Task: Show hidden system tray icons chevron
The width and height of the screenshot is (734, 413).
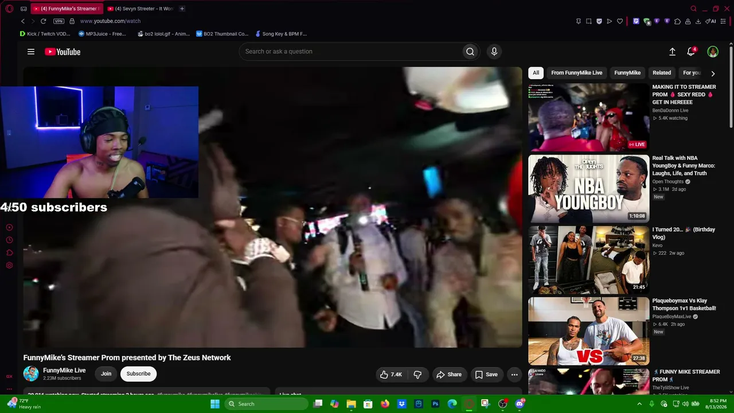Action: click(641, 404)
